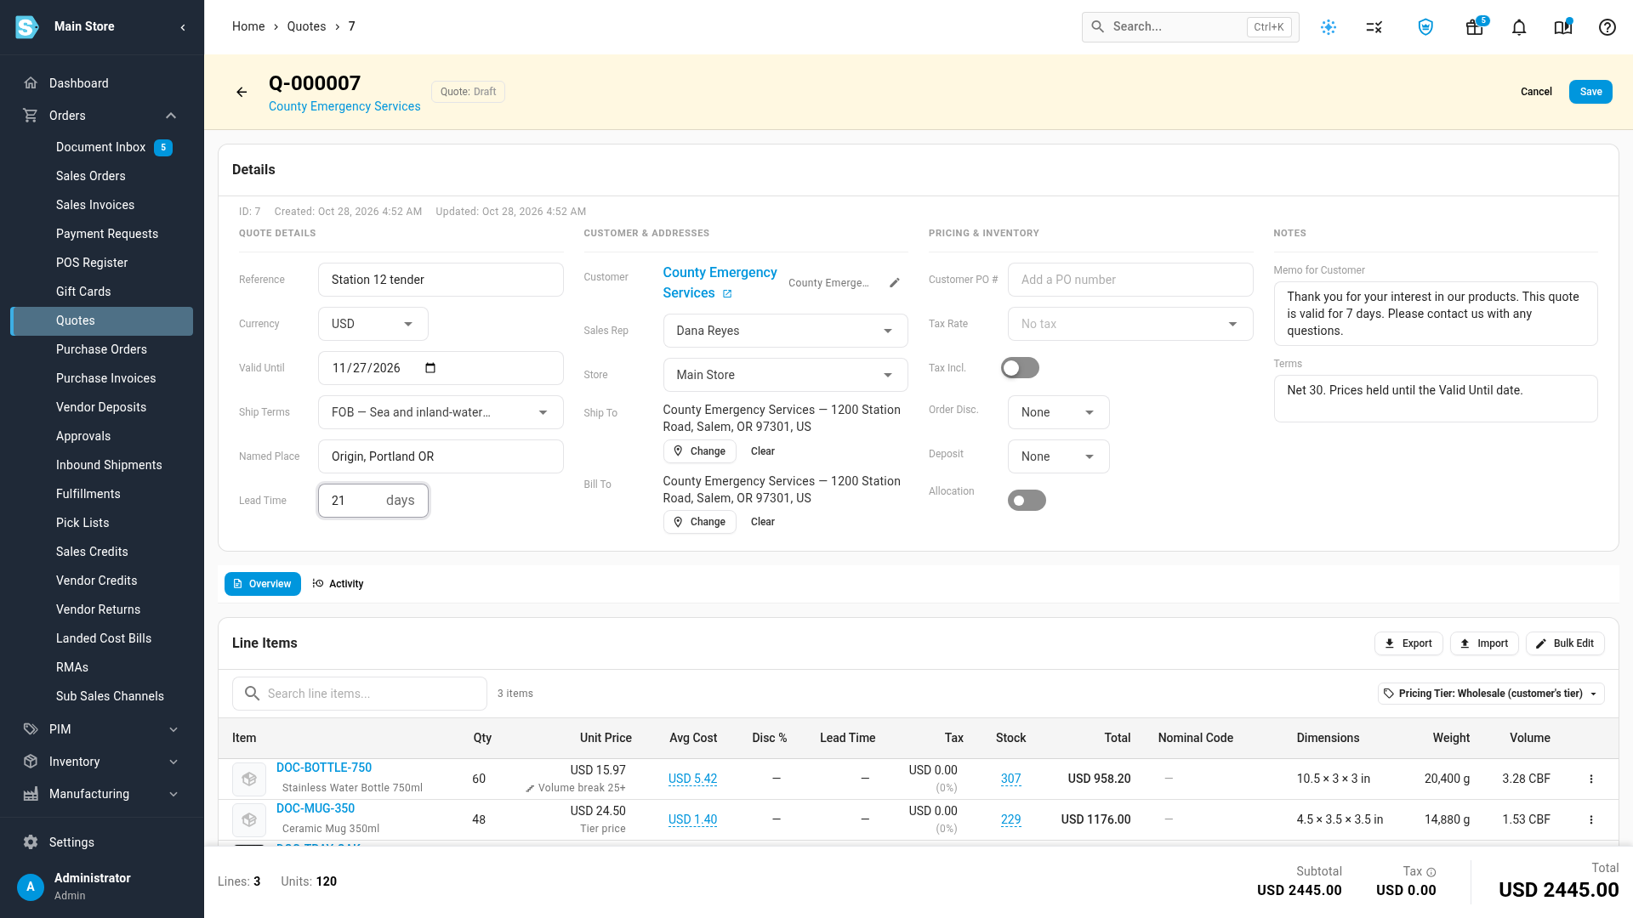Open the Store Main Store dropdown
This screenshot has height=918, width=1633.
[785, 375]
